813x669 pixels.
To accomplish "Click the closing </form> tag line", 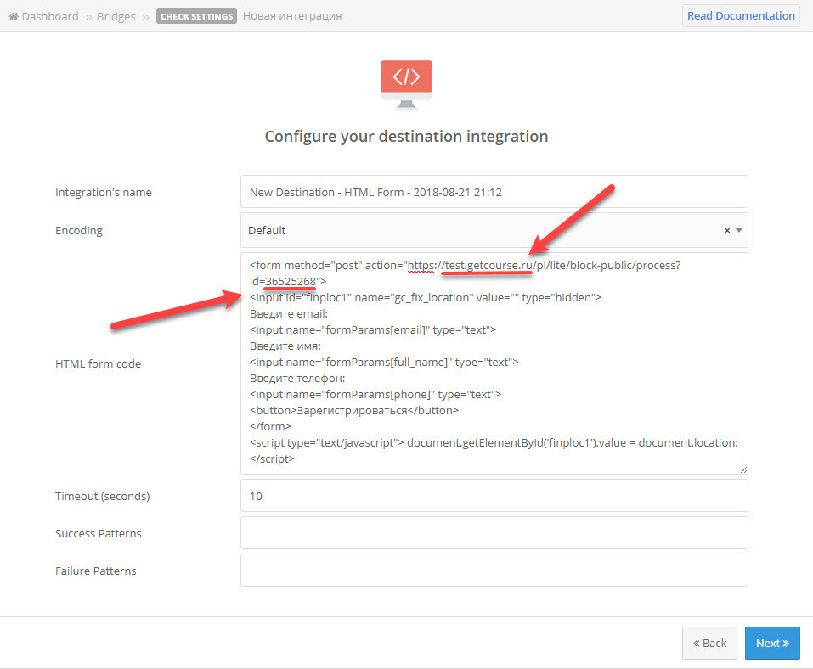I will 270,426.
